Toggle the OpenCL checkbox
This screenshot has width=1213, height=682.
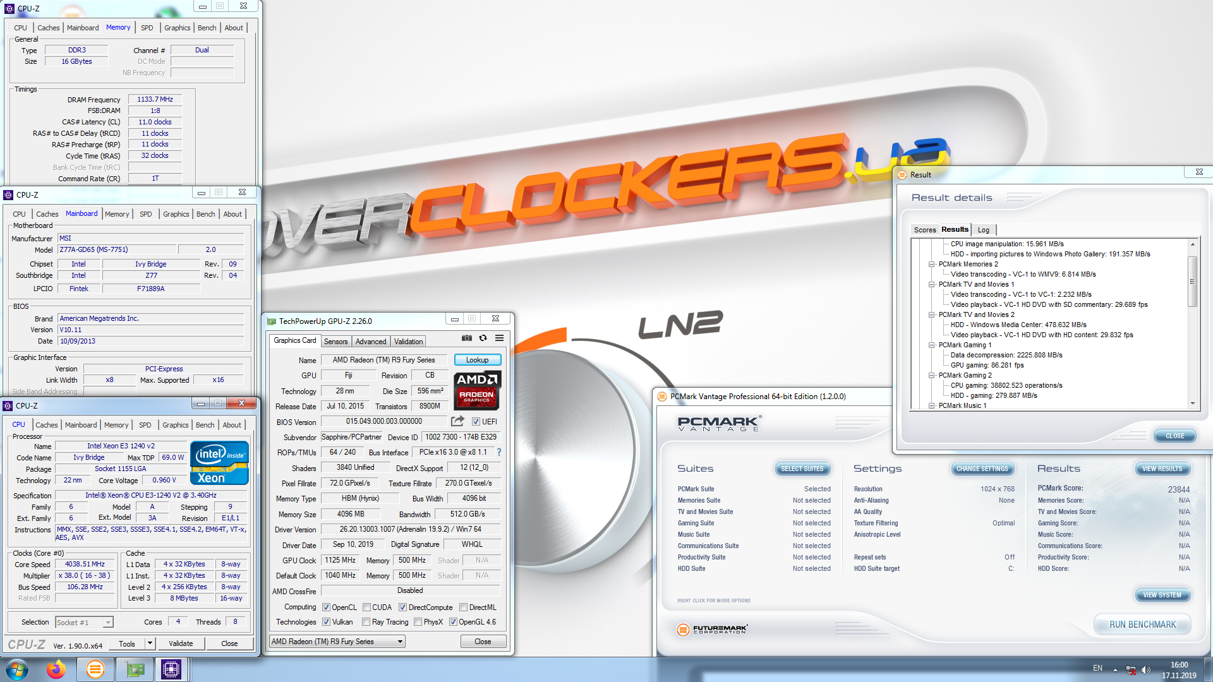[326, 607]
